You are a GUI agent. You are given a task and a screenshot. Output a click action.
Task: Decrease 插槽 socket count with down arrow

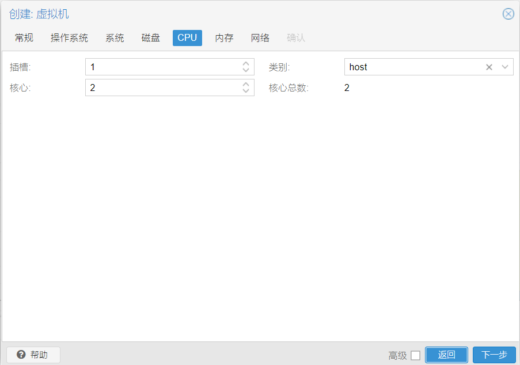point(246,70)
